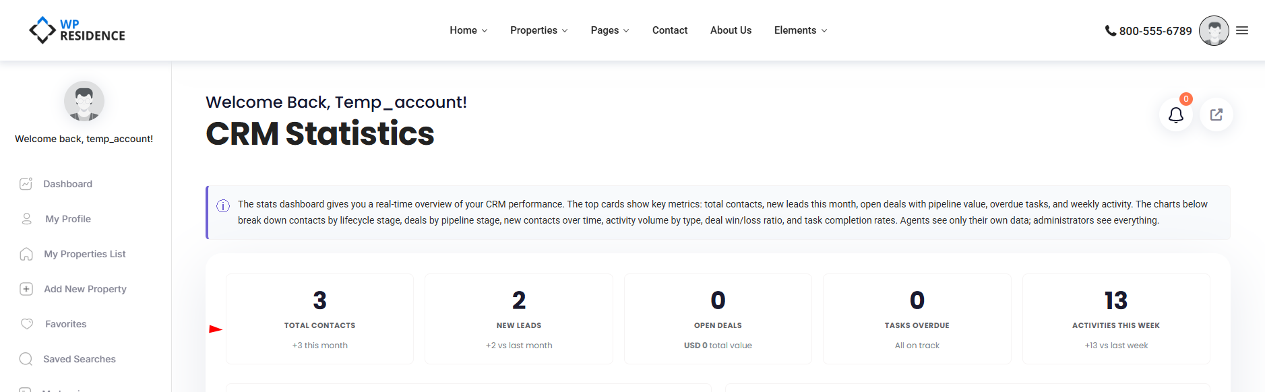Image resolution: width=1265 pixels, height=392 pixels.
Task: Open the About Us page
Action: click(x=731, y=30)
